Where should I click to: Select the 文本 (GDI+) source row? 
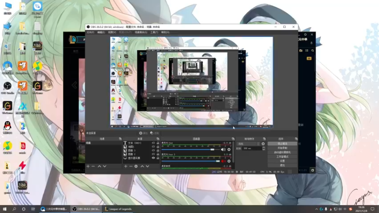[x=141, y=143]
